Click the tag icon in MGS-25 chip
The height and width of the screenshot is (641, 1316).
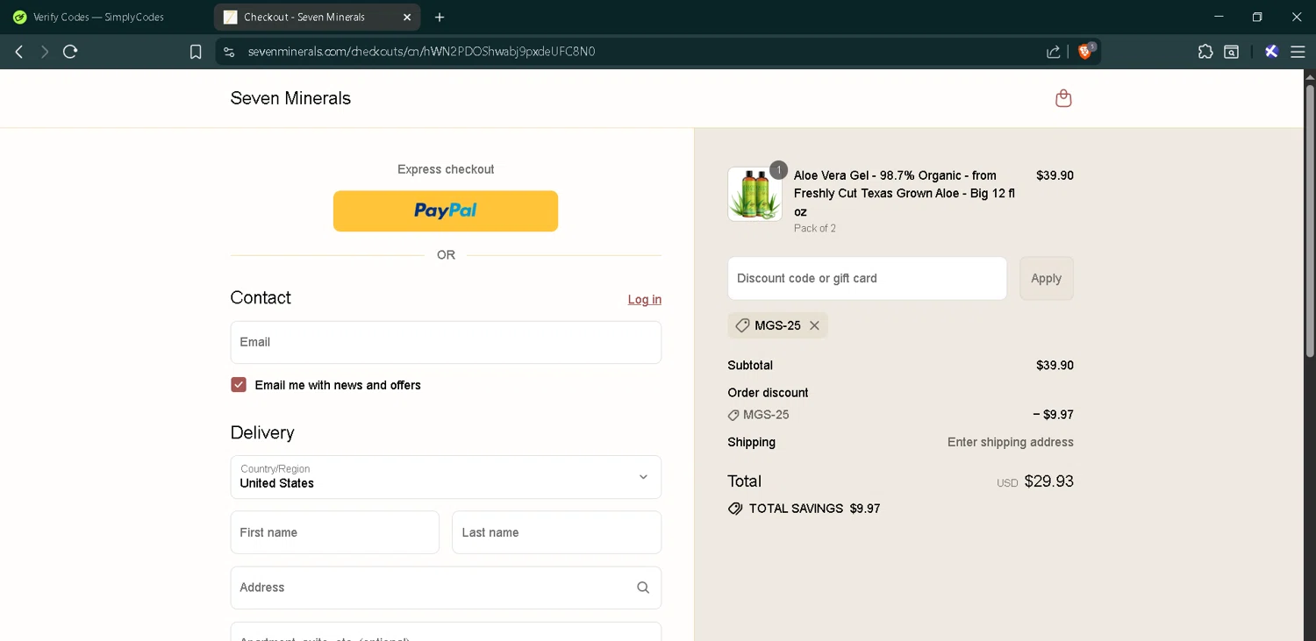click(742, 325)
